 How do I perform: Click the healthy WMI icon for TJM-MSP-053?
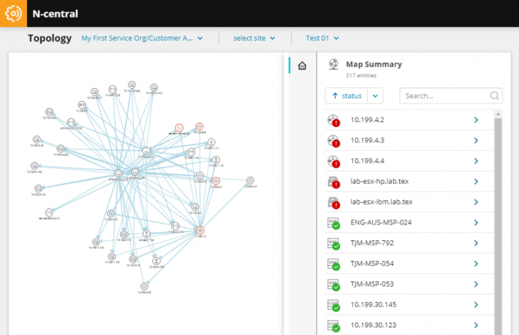pos(333,284)
